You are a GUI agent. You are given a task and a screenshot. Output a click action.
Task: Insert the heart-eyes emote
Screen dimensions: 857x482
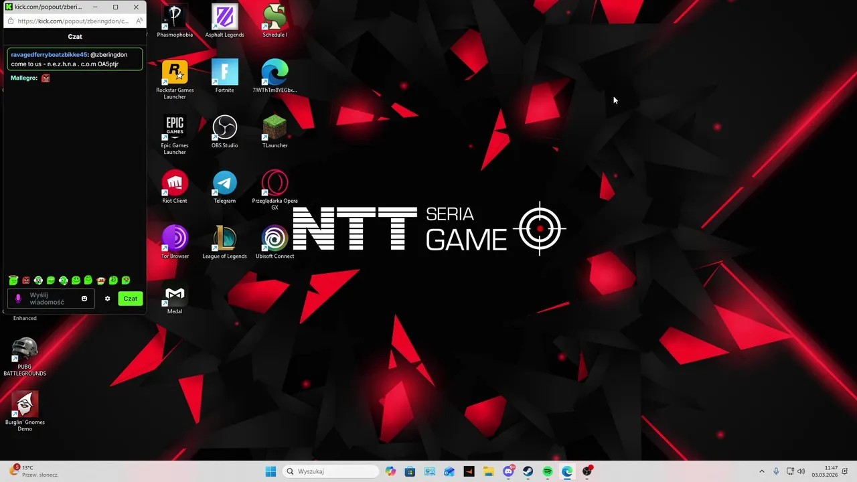click(126, 280)
